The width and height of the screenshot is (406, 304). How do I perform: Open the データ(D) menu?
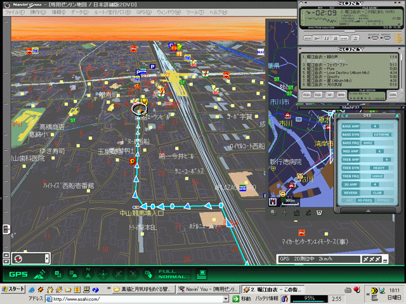80,12
